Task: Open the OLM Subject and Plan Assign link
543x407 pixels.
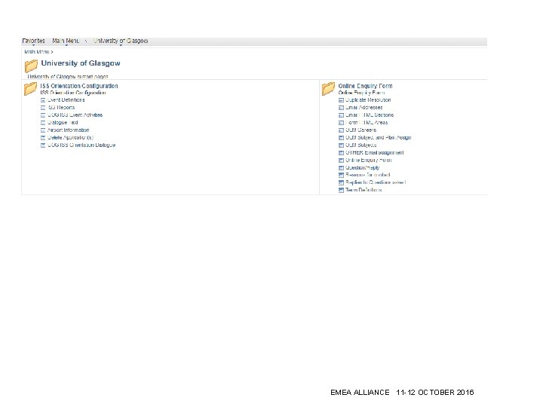Action: tap(379, 138)
